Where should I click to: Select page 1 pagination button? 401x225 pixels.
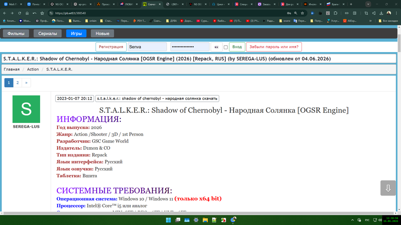[9, 83]
